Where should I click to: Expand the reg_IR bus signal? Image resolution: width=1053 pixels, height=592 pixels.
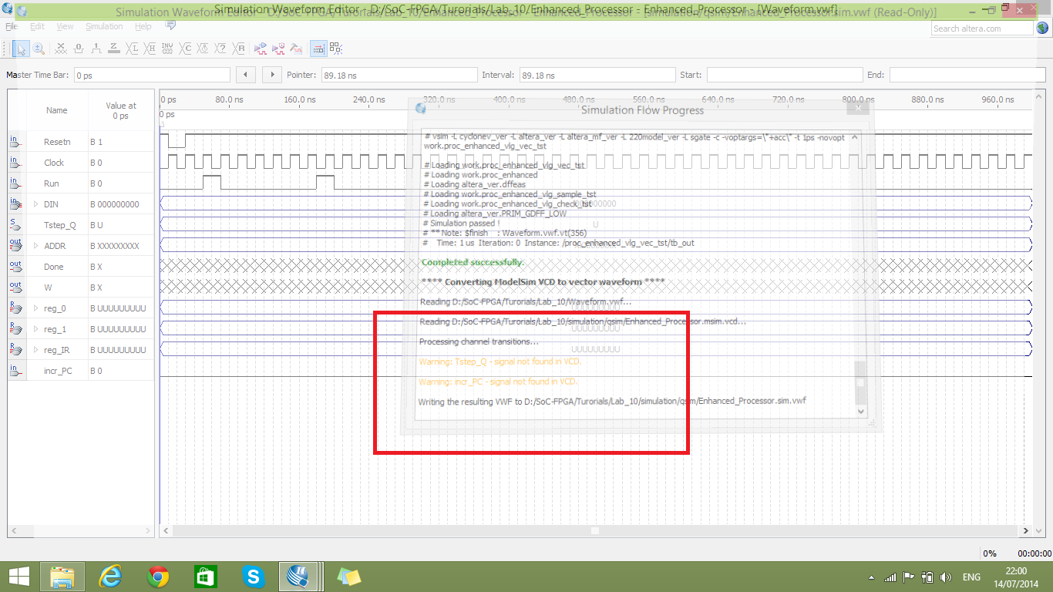coord(35,350)
